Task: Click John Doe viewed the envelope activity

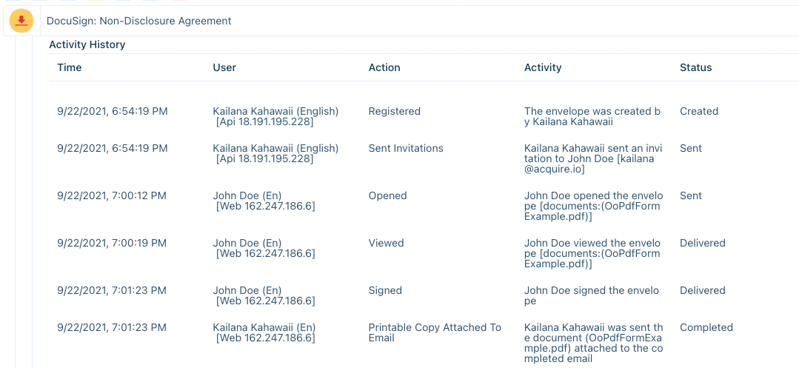Action: click(x=594, y=254)
